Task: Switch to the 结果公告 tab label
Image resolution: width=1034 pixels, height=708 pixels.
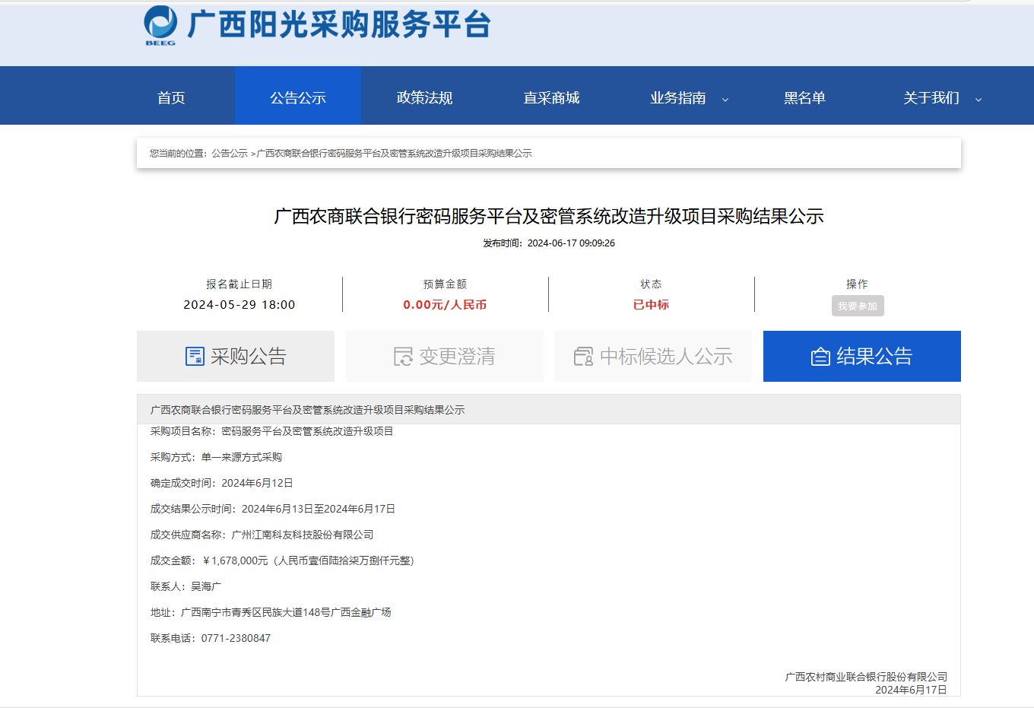Action: tap(874, 356)
